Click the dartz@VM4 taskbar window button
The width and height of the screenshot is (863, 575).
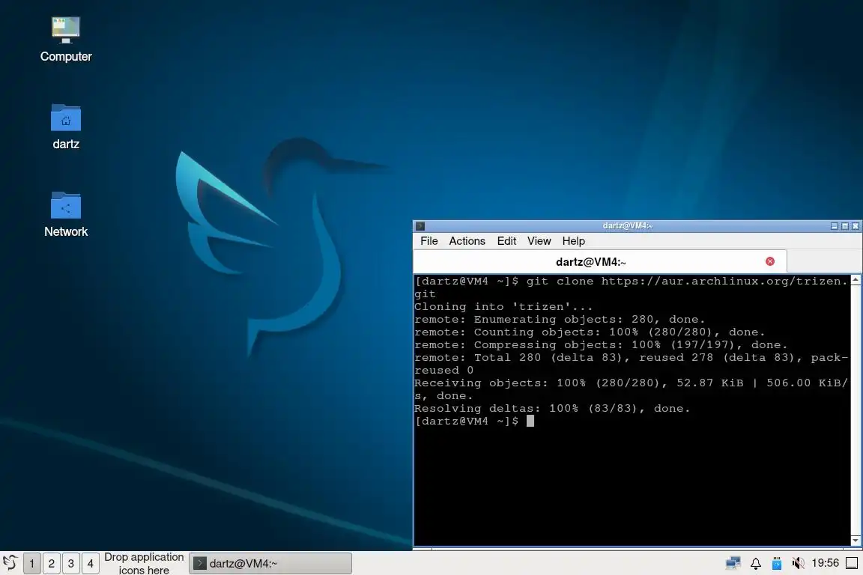tap(270, 564)
